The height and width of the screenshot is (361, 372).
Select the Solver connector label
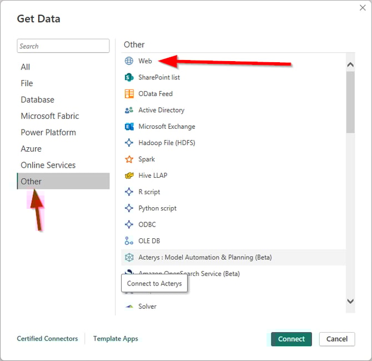[147, 307]
